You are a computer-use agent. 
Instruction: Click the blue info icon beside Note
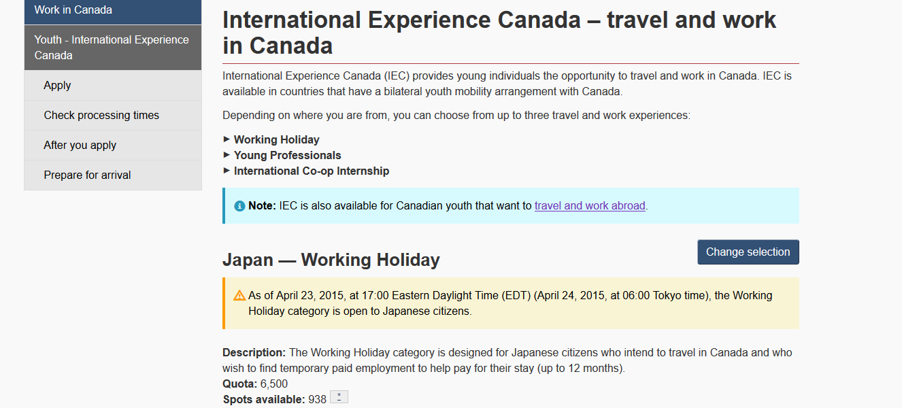pos(239,206)
